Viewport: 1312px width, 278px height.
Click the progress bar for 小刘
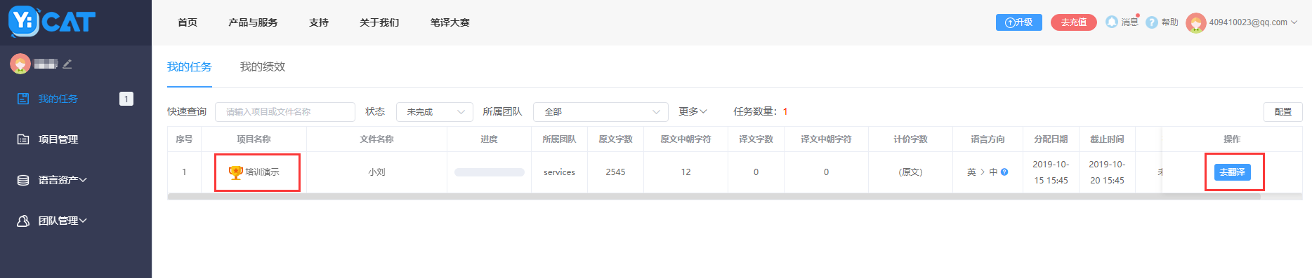click(490, 172)
